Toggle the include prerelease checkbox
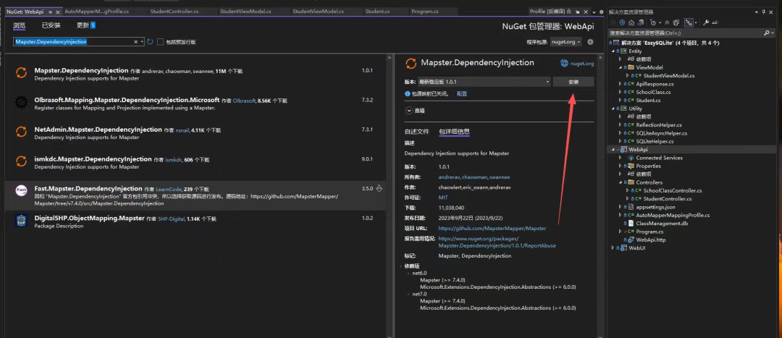782x338 pixels. [160, 42]
